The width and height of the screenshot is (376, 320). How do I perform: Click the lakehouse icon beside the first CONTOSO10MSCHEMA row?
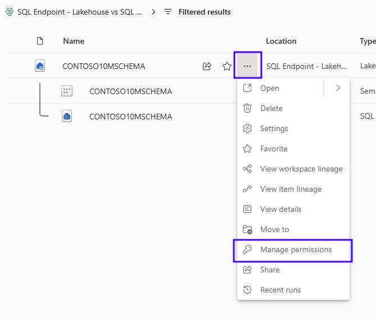40,66
